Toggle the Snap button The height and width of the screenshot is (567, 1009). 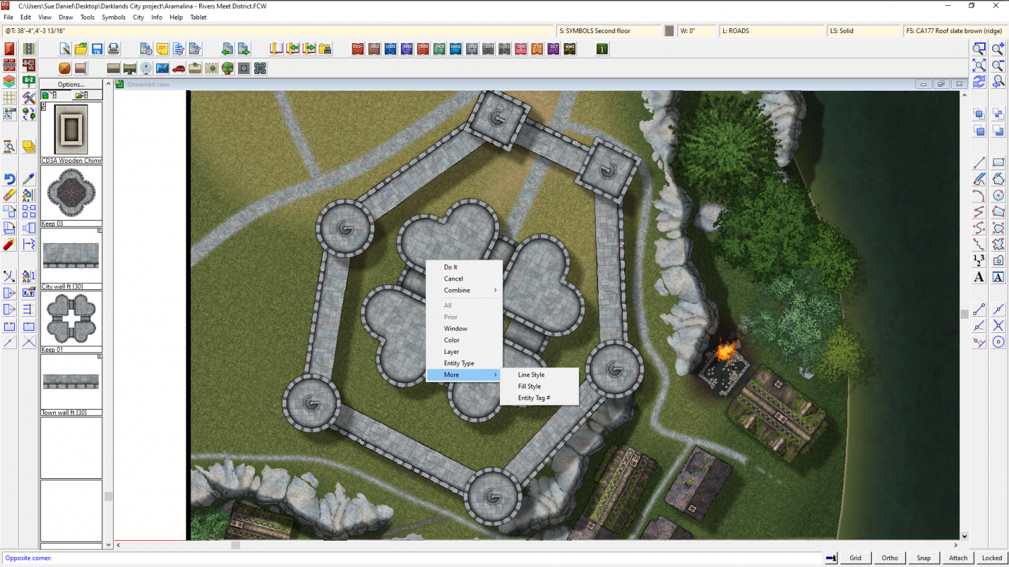pyautogui.click(x=924, y=558)
